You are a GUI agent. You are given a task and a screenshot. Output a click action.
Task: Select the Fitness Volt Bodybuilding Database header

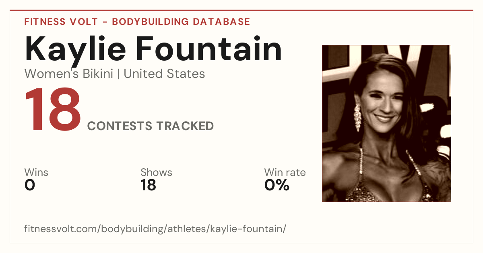[x=137, y=22]
